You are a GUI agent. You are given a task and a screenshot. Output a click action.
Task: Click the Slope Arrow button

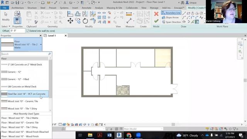point(170,17)
